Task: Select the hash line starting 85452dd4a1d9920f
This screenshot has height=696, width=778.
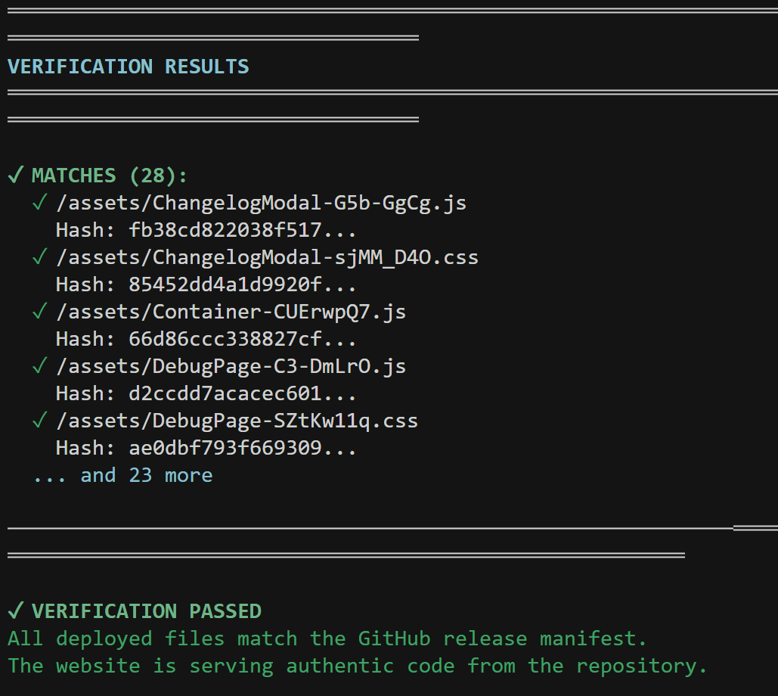Action: pyautogui.click(x=206, y=284)
